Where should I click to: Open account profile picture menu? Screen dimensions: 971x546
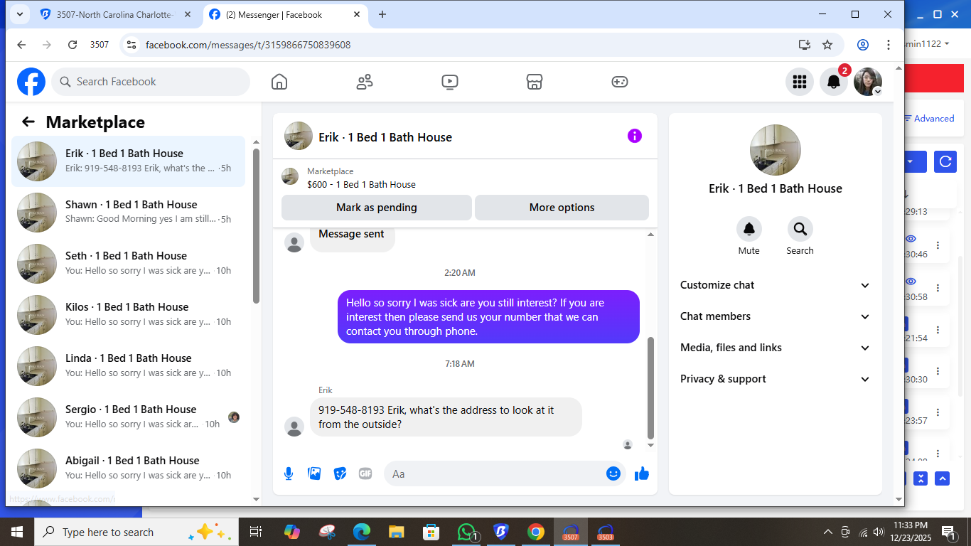(868, 82)
